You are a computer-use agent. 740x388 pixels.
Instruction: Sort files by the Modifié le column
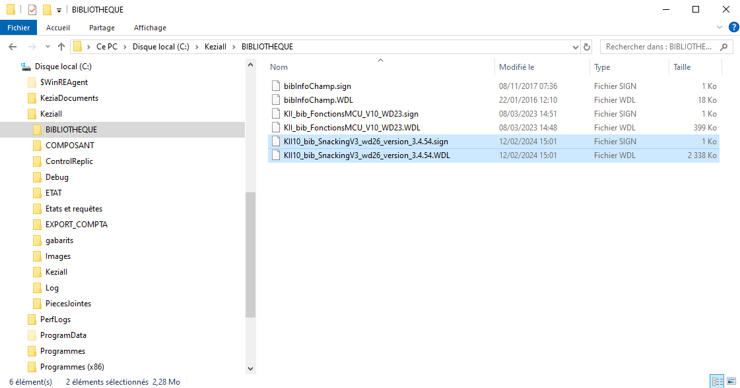[x=516, y=67]
